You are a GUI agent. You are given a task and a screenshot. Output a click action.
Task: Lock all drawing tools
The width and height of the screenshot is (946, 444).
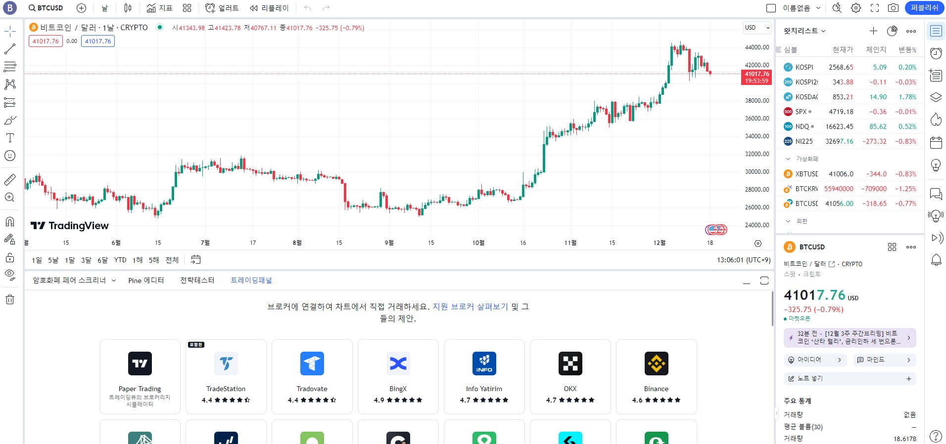pyautogui.click(x=10, y=257)
